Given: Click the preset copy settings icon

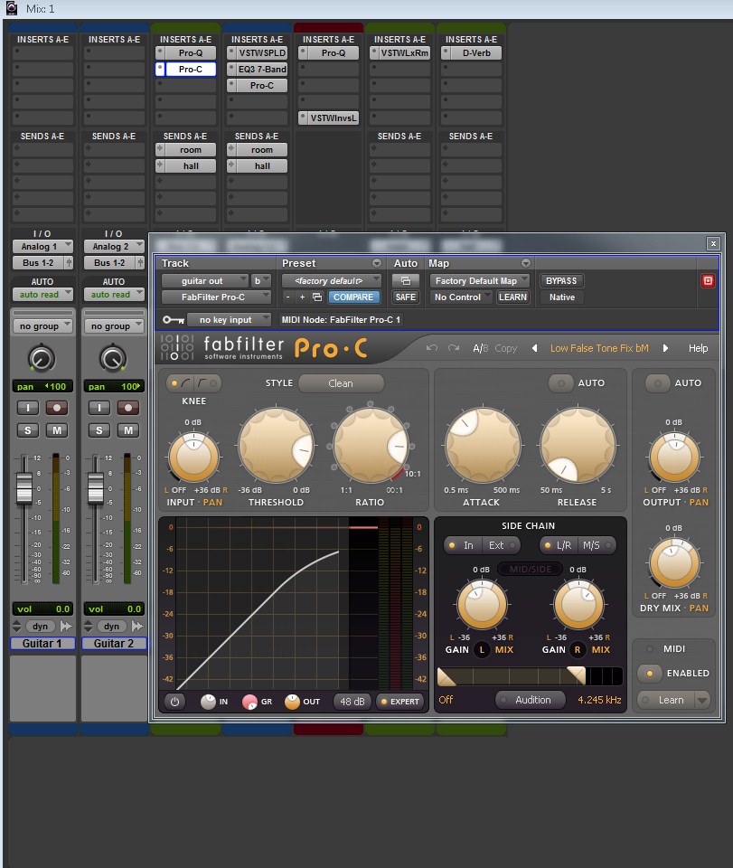Looking at the screenshot, I should pos(317,297).
